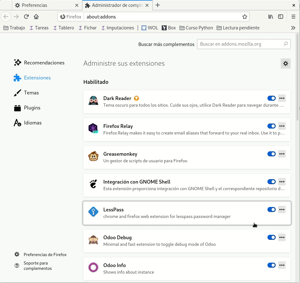Screen dimensions: 300x283
Task: Open the Tareas bookmark
Action: click(x=39, y=28)
